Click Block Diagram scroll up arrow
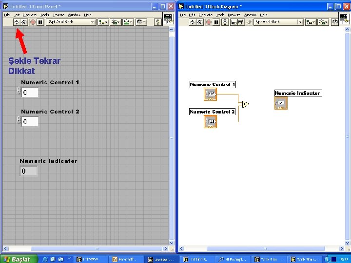Screen dimensions: 351x263 pyautogui.click(x=348, y=29)
